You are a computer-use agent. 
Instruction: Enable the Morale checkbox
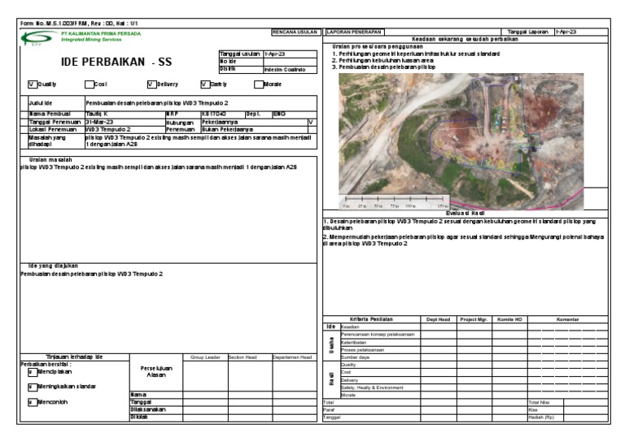click(x=259, y=84)
